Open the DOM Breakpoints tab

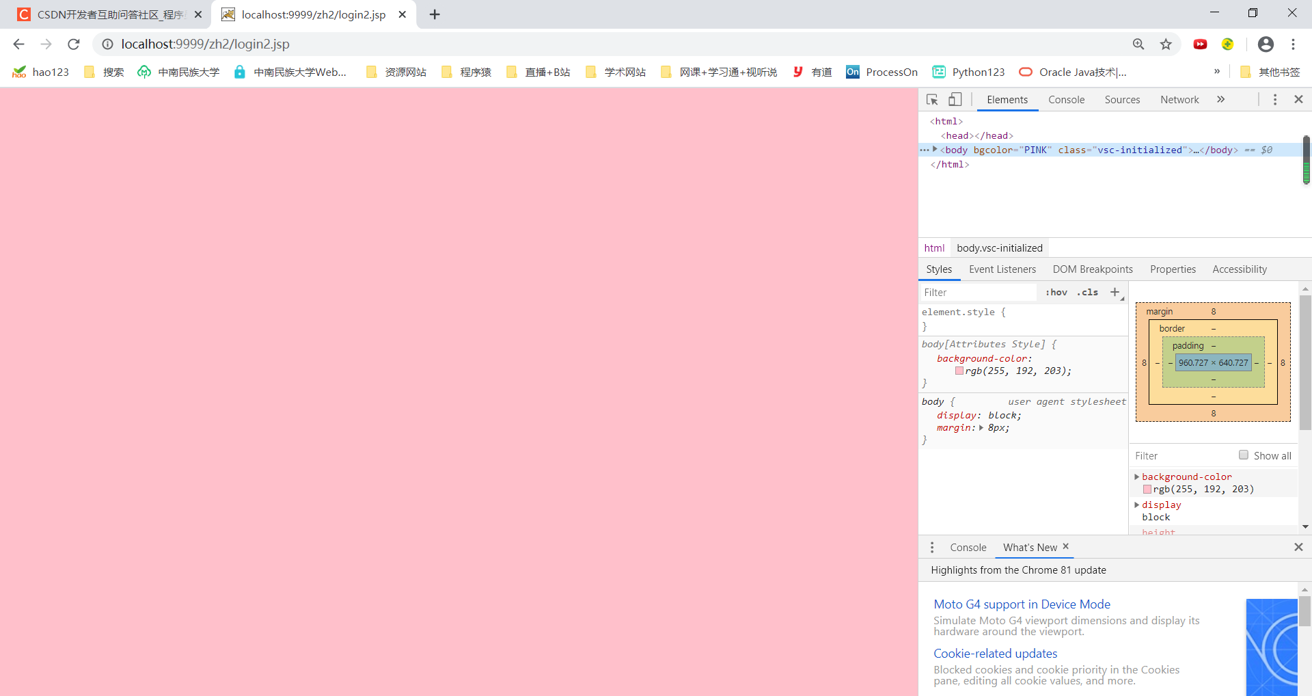(1093, 269)
